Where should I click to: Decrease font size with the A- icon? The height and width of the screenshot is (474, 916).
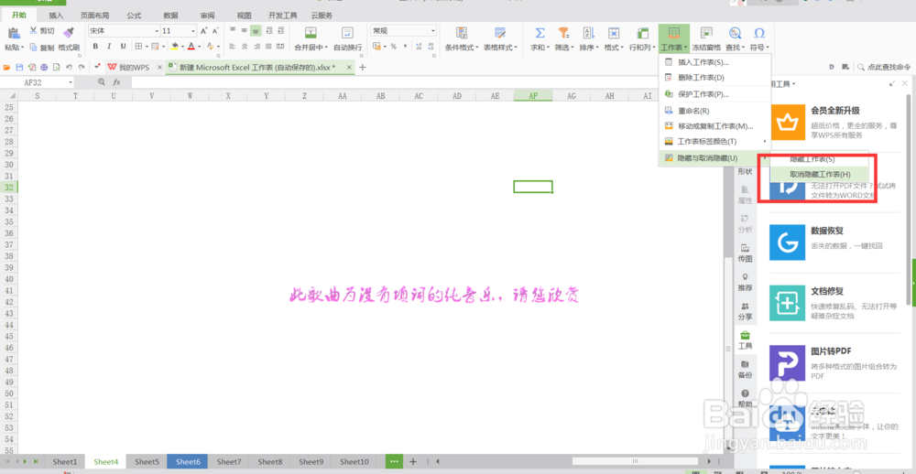[215, 31]
